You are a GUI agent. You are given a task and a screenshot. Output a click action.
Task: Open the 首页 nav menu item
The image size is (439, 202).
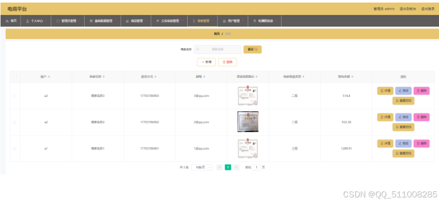click(x=11, y=21)
